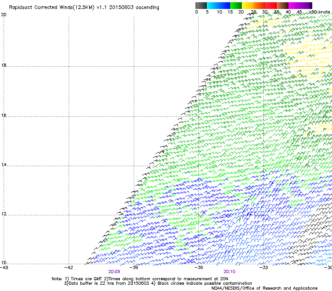Click the longitude -42 axis label
Viewport: 332px width, 291px height.
click(69, 268)
